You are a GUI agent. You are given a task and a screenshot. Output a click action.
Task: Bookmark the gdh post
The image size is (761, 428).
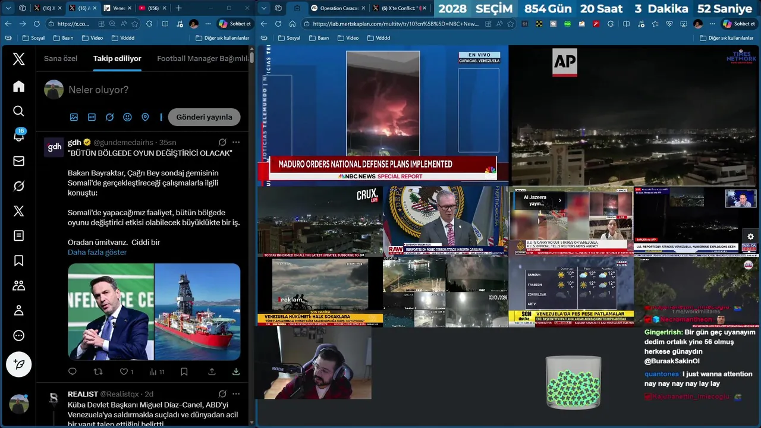coord(184,372)
